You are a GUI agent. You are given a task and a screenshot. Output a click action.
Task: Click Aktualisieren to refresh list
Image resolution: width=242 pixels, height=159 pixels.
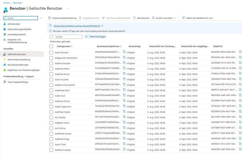141,18
